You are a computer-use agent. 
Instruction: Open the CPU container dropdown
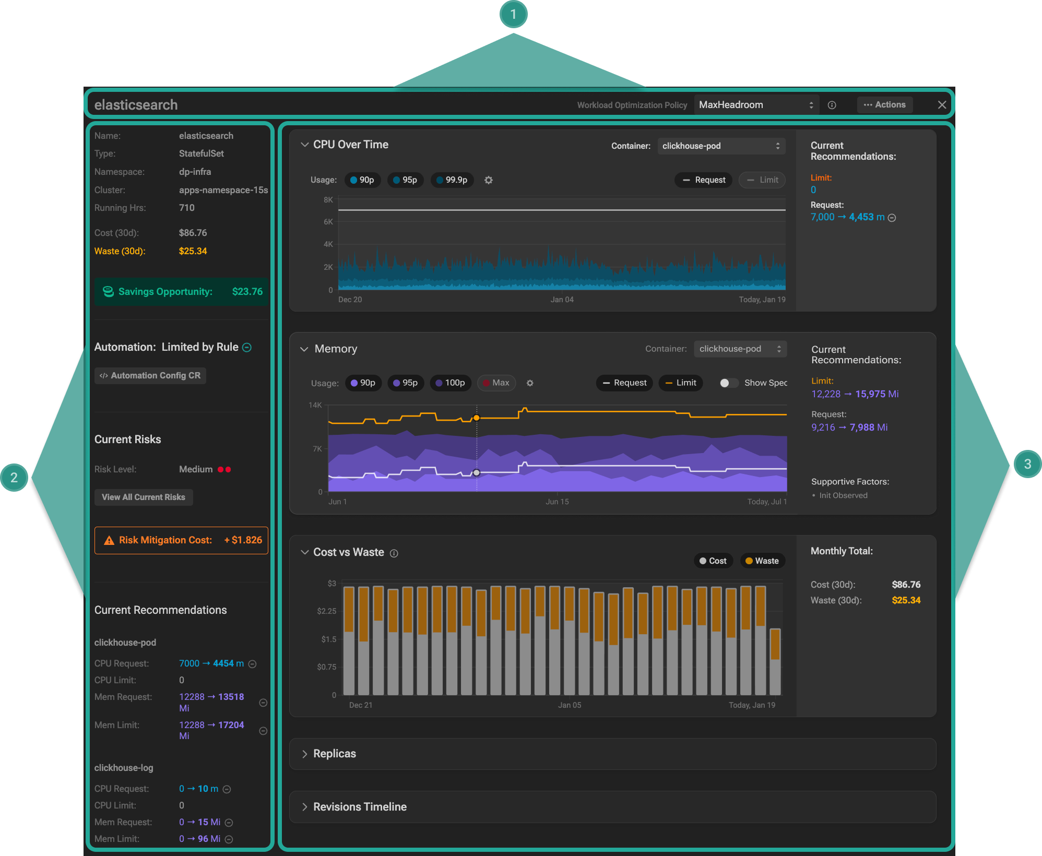[721, 146]
